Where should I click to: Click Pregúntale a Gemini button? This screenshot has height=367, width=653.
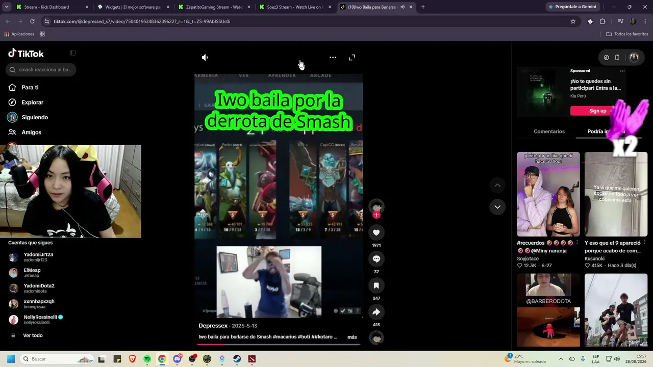[572, 7]
